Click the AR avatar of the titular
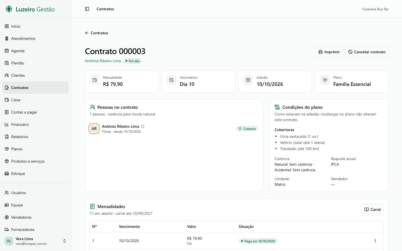This screenshot has width=402, height=251. click(94, 129)
